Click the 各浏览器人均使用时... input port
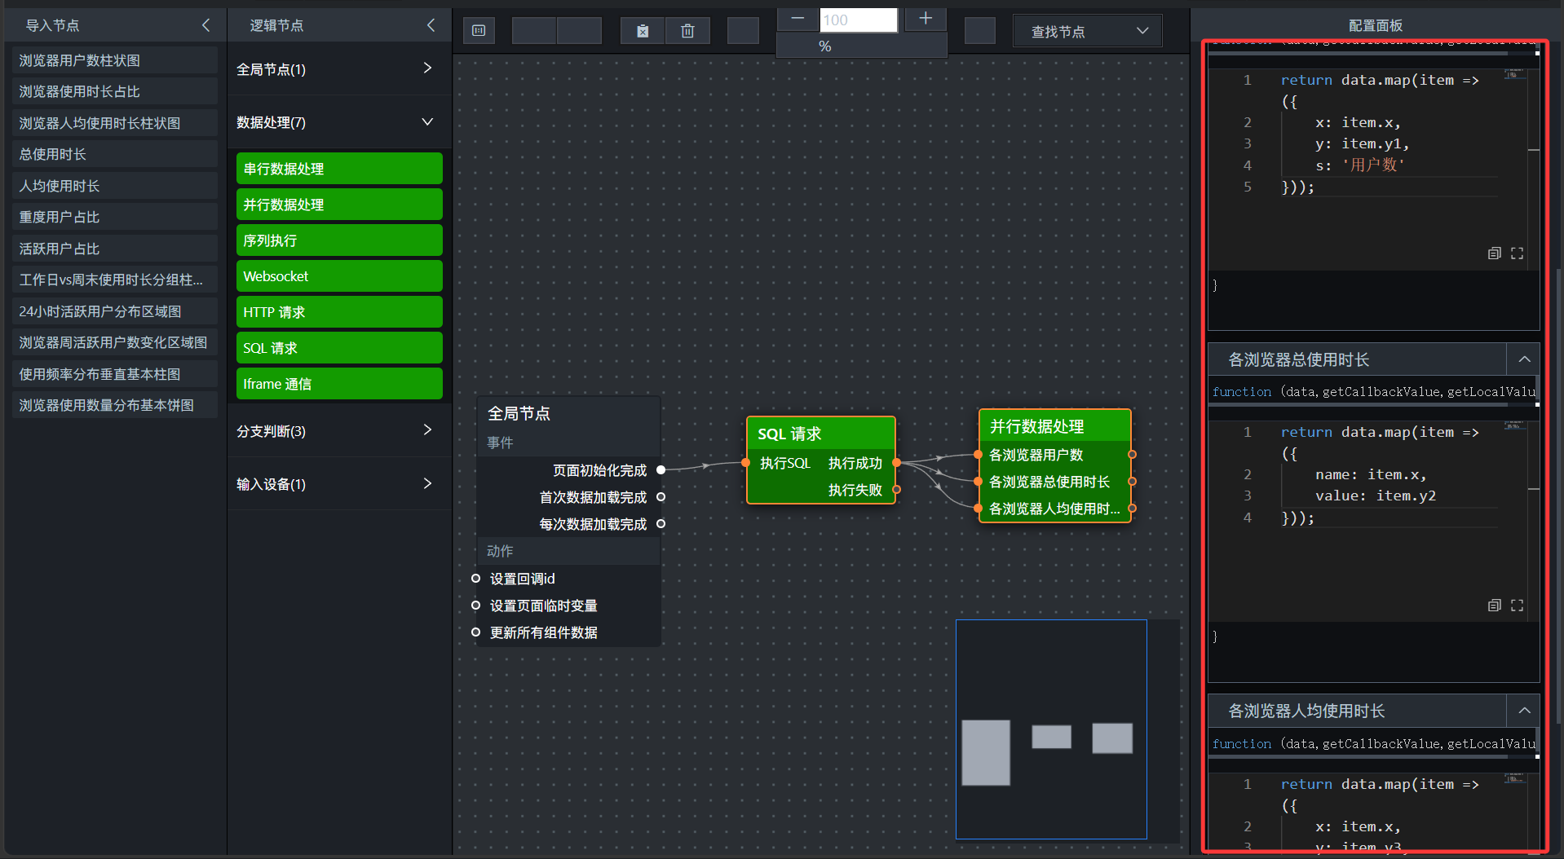Screen dimensions: 1564x859 pyautogui.click(x=978, y=508)
